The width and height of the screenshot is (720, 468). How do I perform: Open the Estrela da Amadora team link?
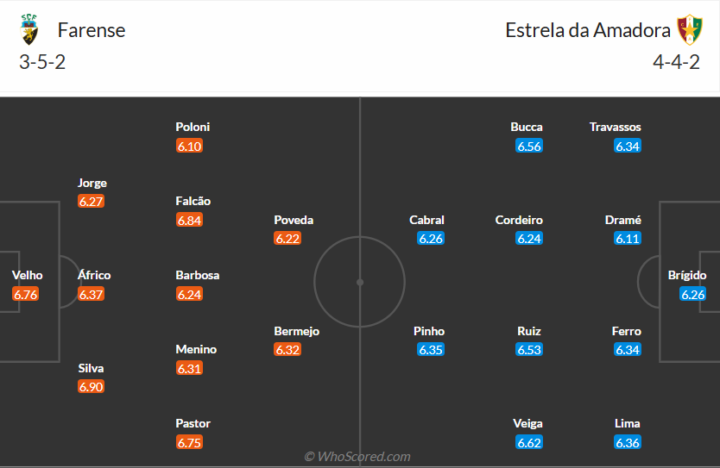point(588,30)
